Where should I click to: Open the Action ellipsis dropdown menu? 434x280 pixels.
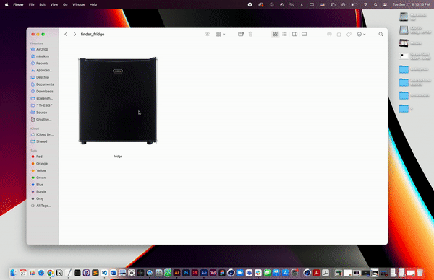click(361, 34)
